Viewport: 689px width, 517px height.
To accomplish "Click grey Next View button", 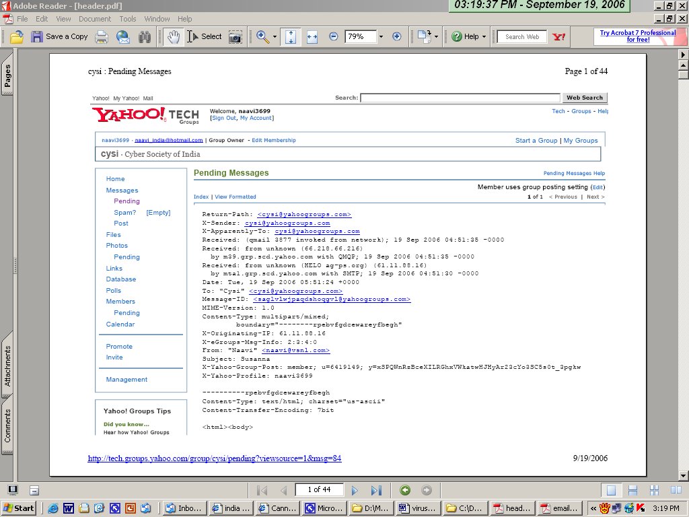I will pyautogui.click(x=426, y=490).
